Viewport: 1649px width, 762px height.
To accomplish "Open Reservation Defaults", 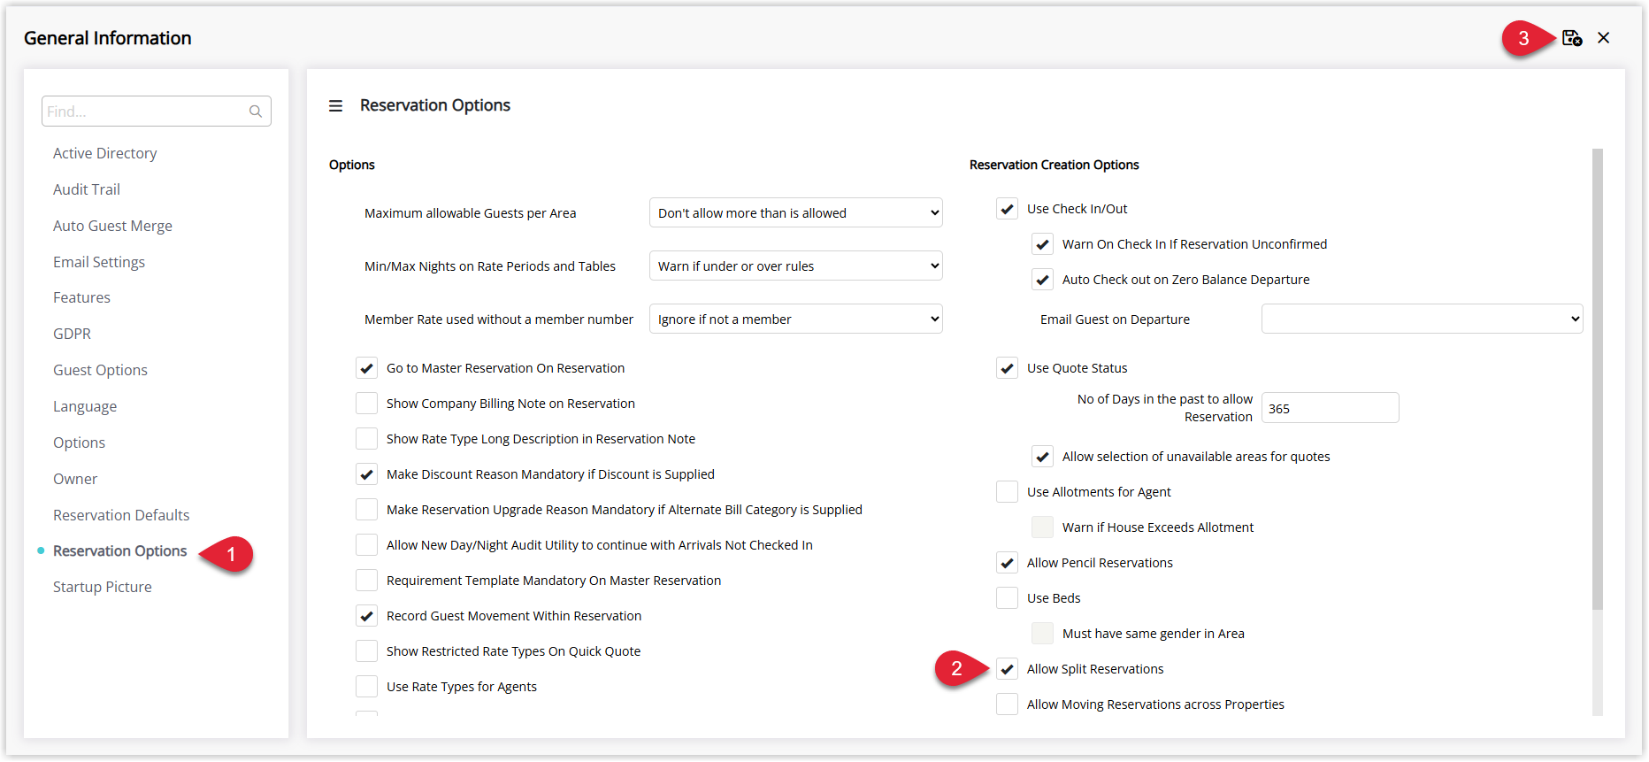I will tap(121, 515).
